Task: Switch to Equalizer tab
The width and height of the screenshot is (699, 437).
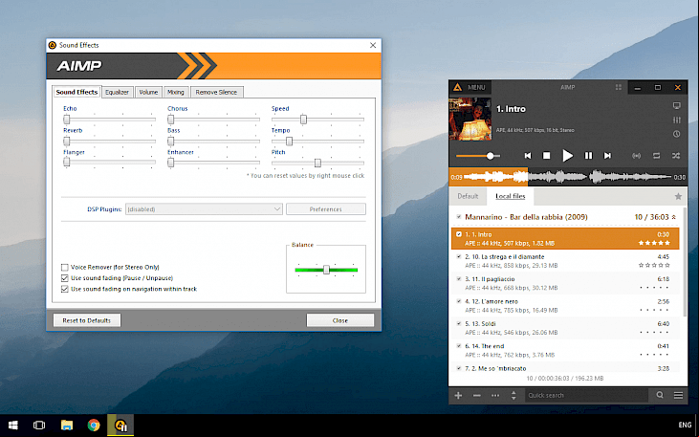Action: click(x=117, y=93)
